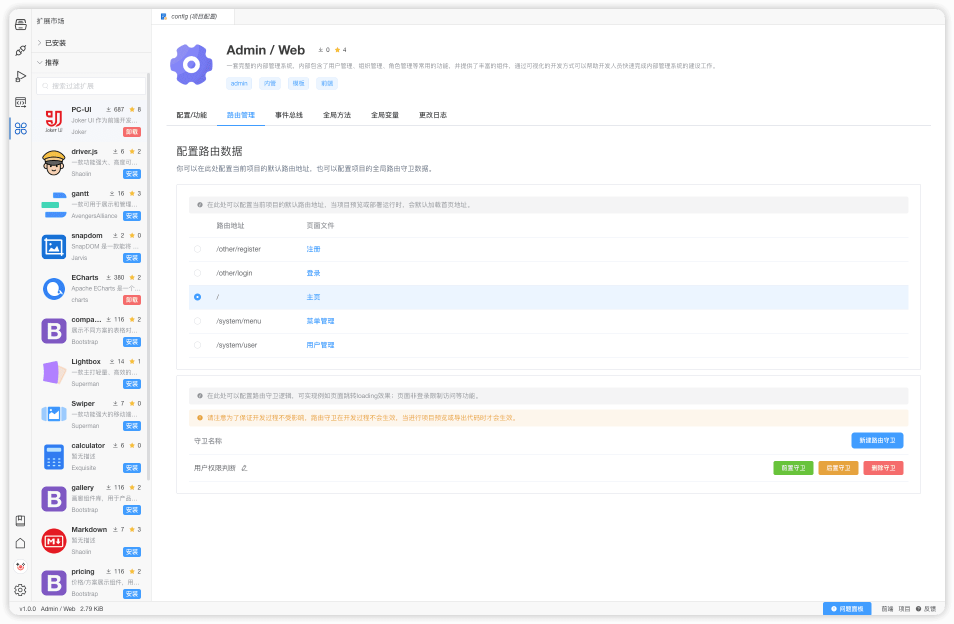This screenshot has height=624, width=954.
Task: Open the extension market sidebar icon
Action: point(20,128)
